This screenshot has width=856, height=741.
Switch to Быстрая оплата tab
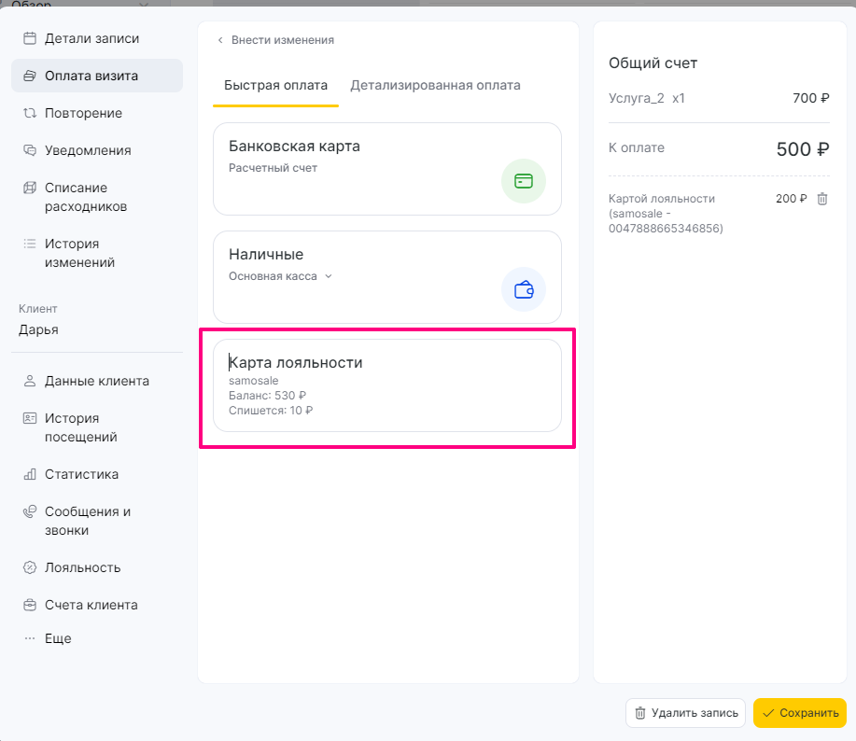275,85
